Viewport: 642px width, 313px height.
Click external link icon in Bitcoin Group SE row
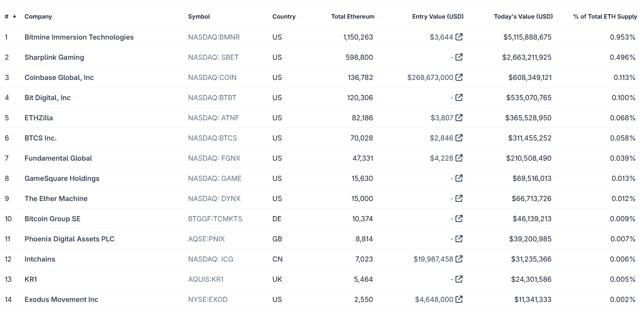coord(459,218)
